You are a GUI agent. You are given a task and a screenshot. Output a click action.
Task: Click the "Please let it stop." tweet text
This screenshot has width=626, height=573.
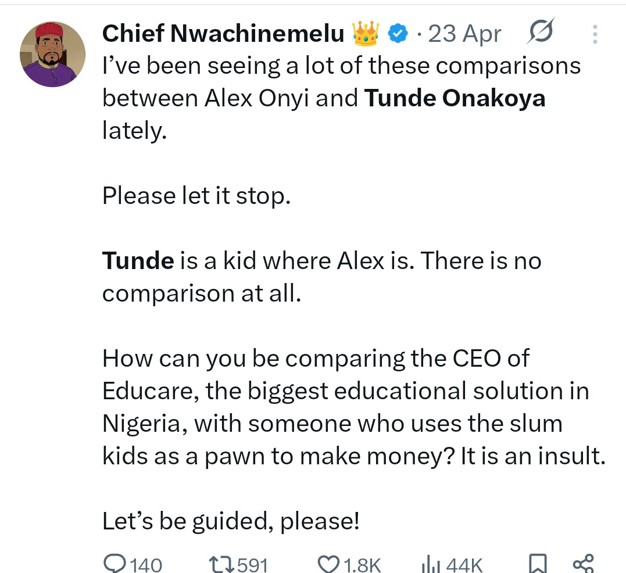[x=196, y=196]
